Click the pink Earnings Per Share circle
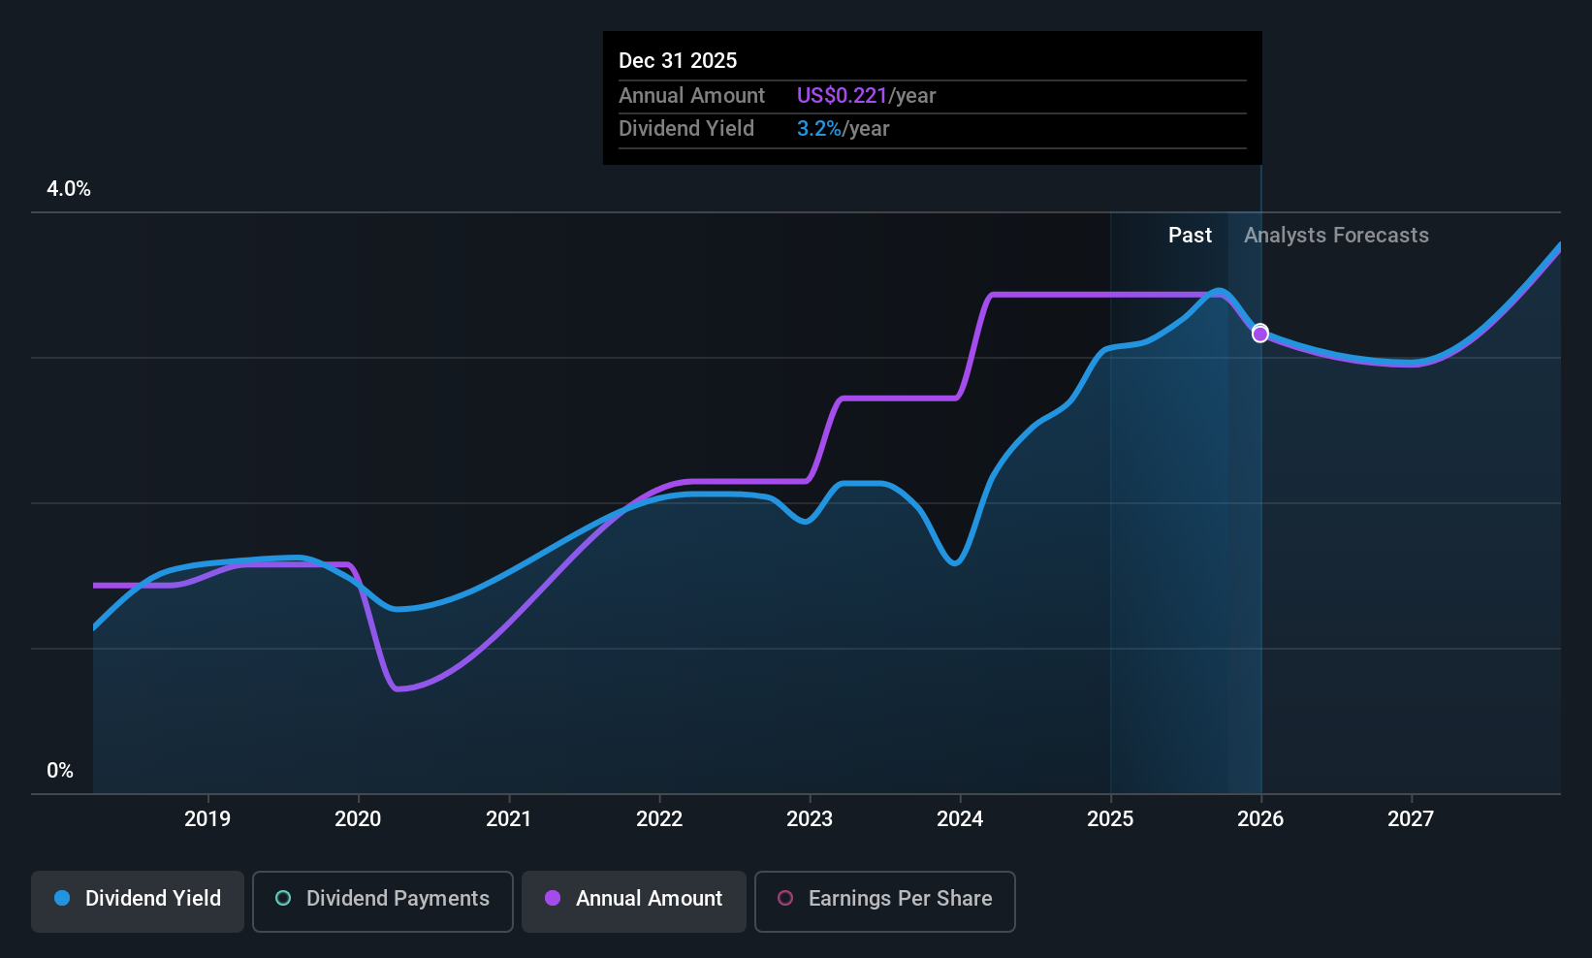 tap(785, 898)
